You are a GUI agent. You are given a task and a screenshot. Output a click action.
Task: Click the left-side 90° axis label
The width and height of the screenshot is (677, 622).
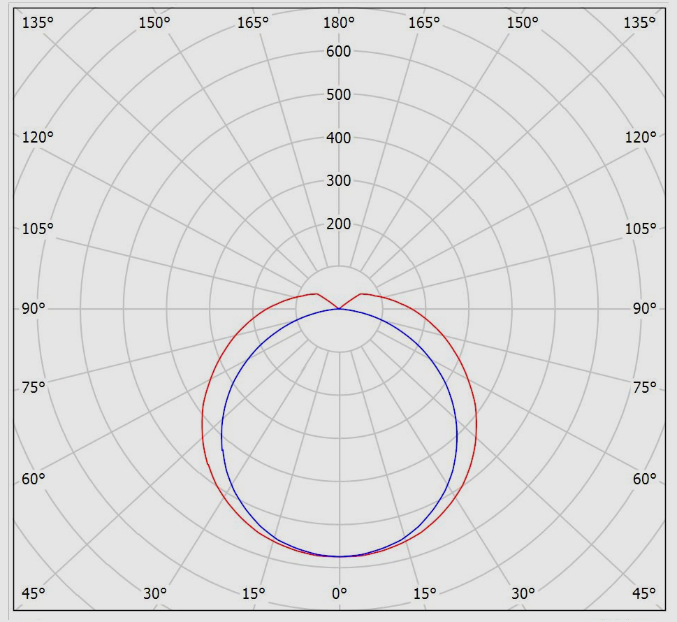[34, 308]
